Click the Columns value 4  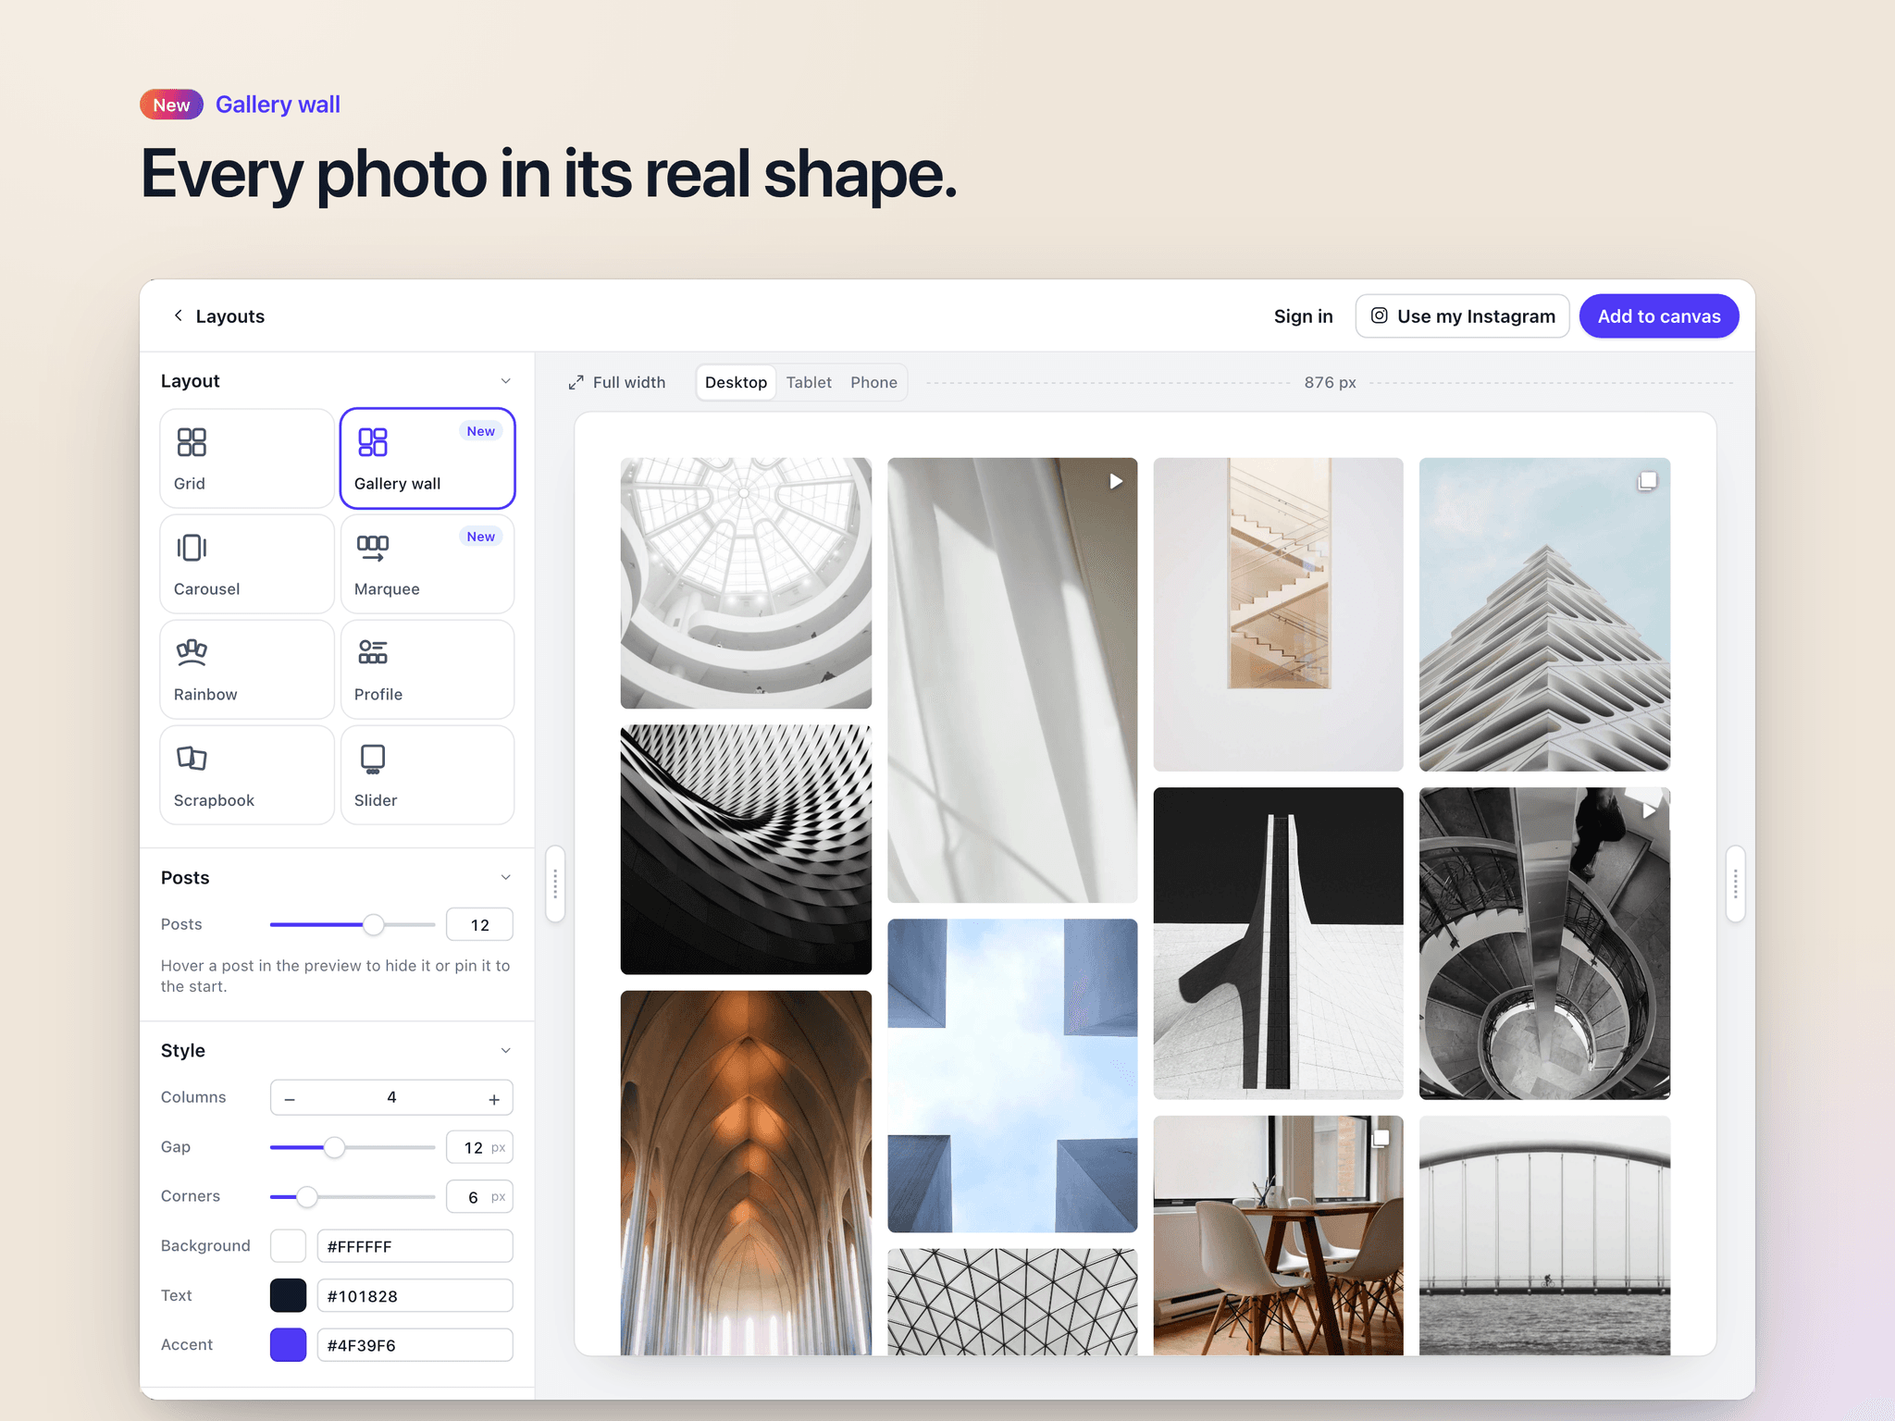[391, 1097]
